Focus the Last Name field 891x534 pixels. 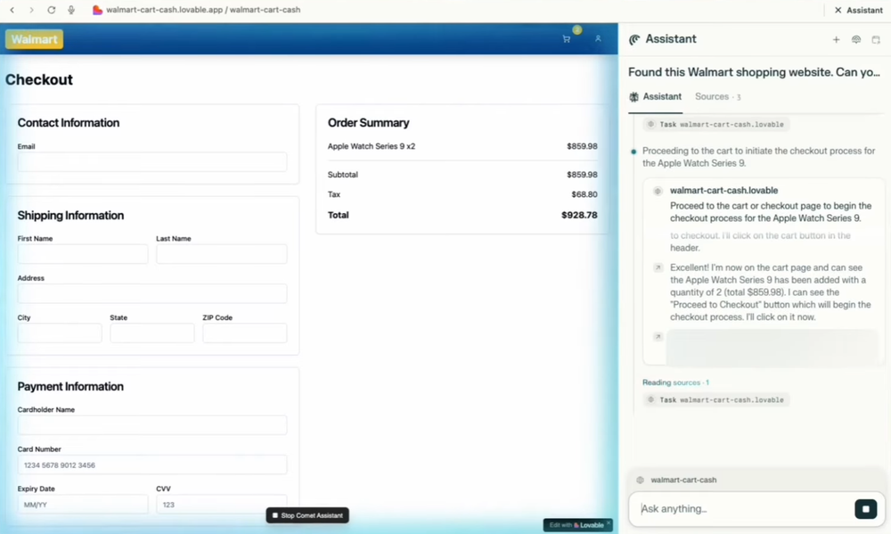(x=222, y=254)
